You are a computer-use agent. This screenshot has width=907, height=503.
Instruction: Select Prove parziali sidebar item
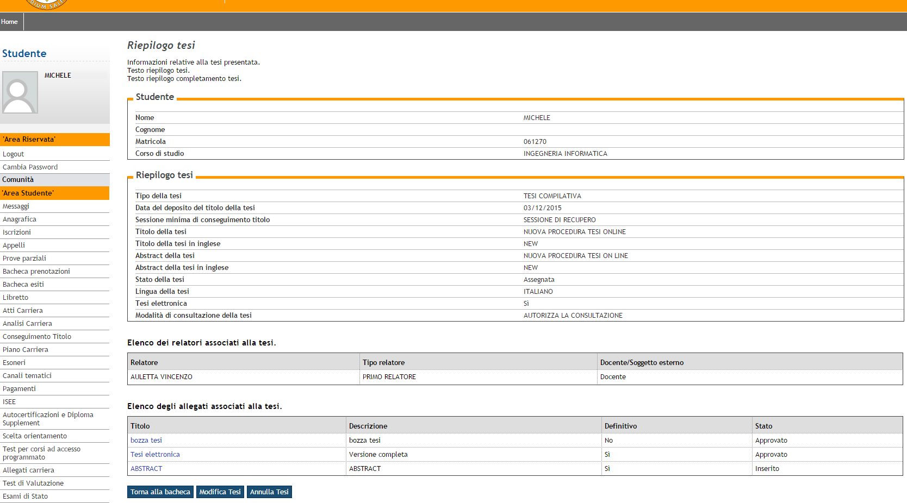[x=24, y=259]
